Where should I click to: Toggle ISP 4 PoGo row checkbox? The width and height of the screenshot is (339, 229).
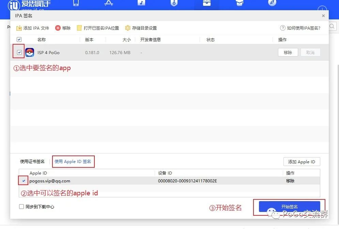(x=19, y=52)
